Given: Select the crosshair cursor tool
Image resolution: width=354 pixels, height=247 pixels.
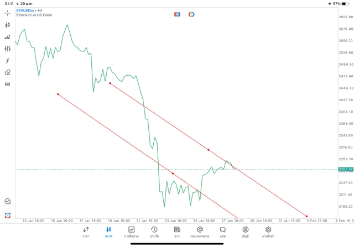Looking at the screenshot, I should pyautogui.click(x=8, y=13).
